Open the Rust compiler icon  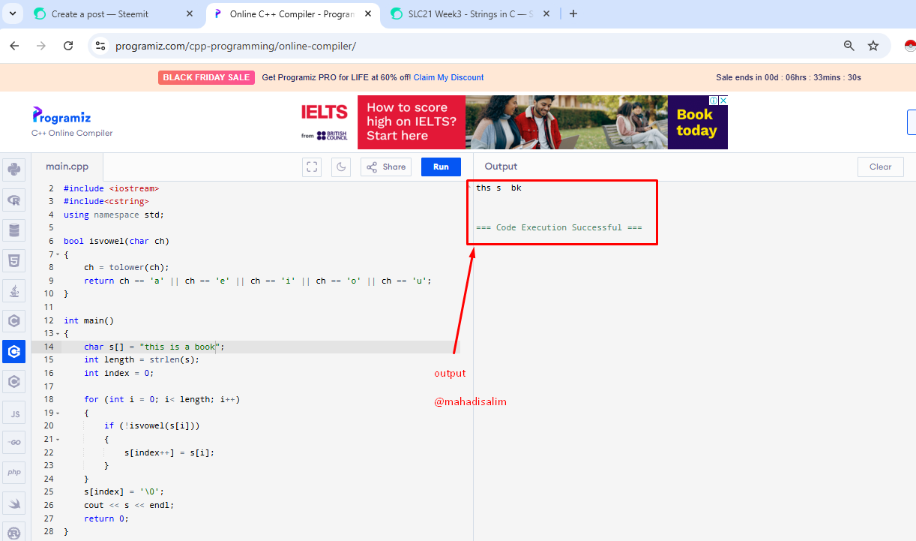coord(13,532)
